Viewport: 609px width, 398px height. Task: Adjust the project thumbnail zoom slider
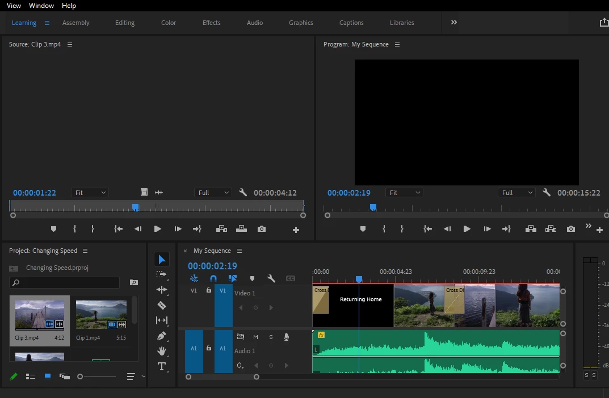[81, 376]
